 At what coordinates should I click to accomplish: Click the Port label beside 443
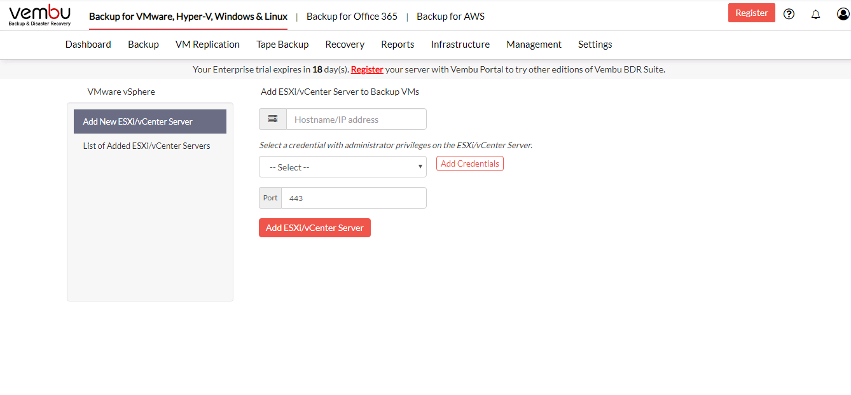[x=270, y=198]
